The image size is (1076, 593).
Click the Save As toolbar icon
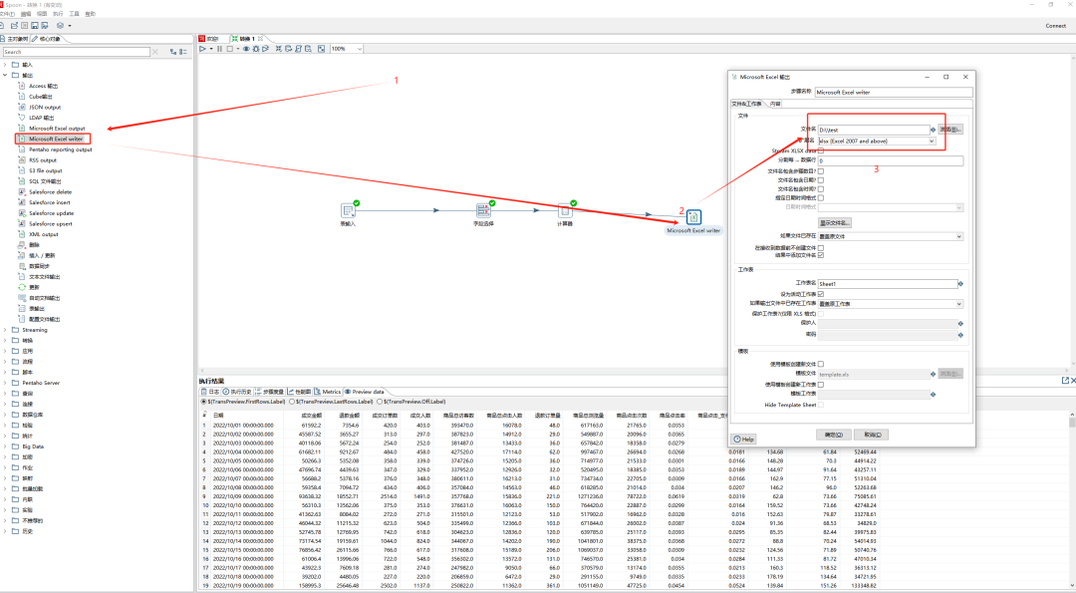pyautogui.click(x=44, y=25)
